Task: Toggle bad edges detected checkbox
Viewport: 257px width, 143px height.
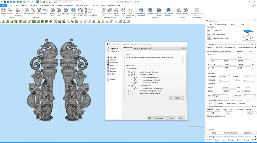Action: coord(129,75)
